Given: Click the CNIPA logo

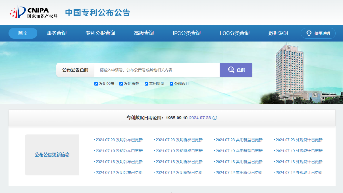Looking at the screenshot, I should pos(33,12).
